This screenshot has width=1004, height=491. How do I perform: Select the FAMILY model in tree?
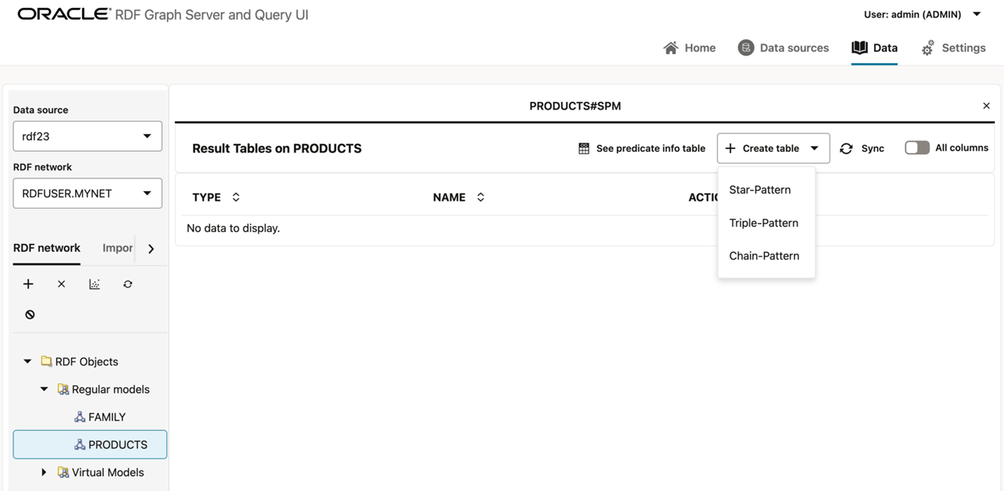pyautogui.click(x=107, y=417)
